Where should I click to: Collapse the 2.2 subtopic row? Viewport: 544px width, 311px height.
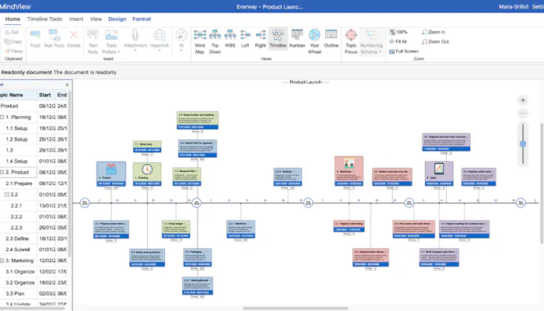[6, 194]
